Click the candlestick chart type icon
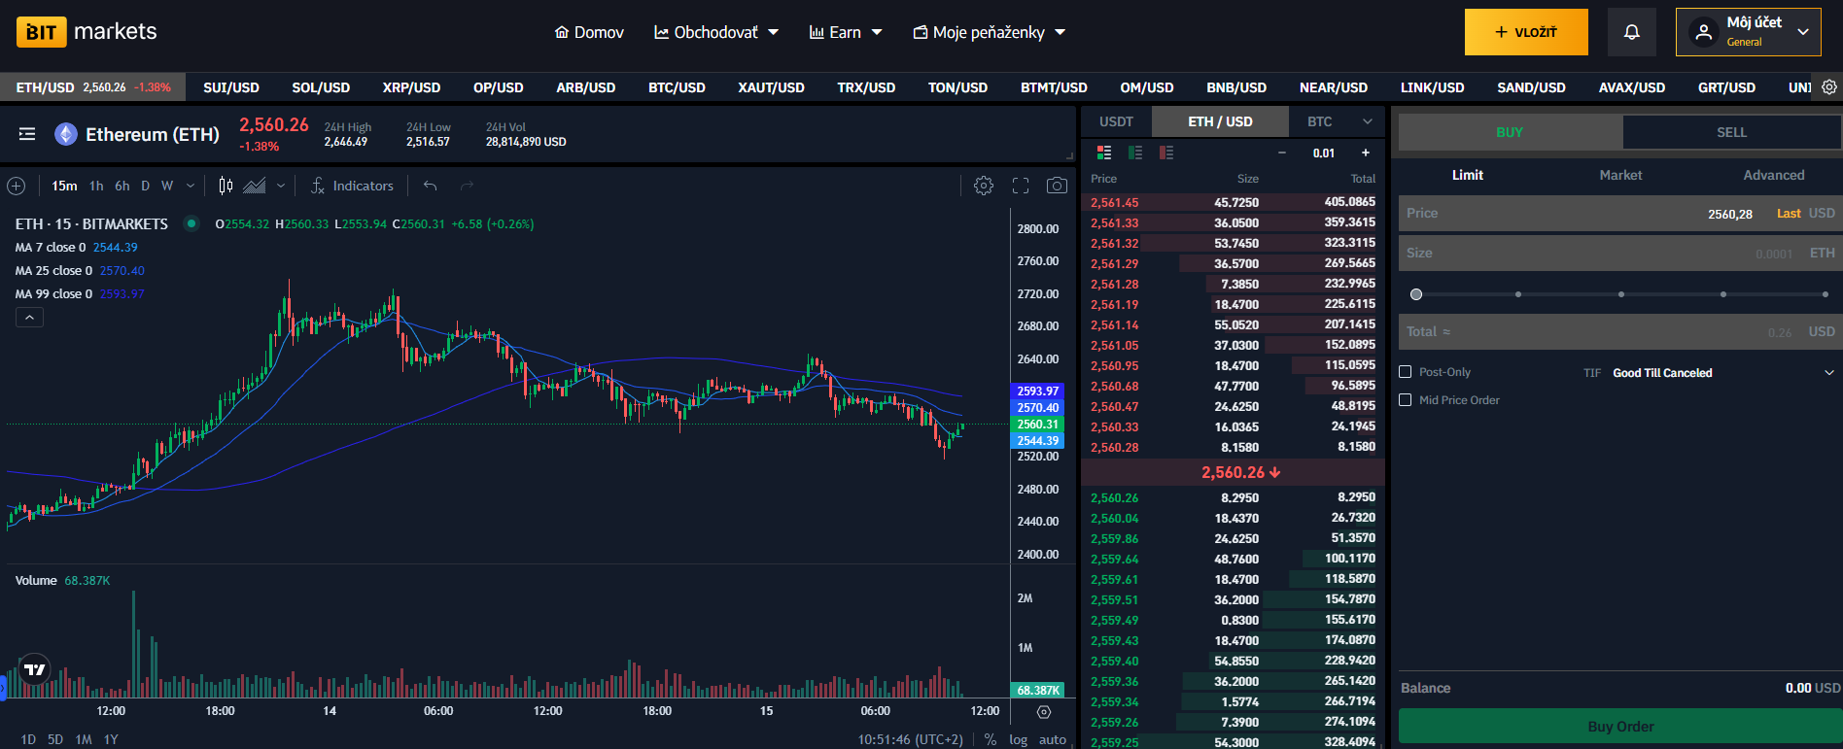Screen dimensions: 1843x749 coord(226,186)
